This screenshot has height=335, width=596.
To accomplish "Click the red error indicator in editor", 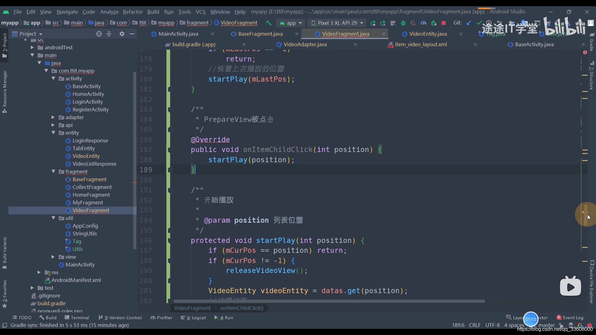I will (x=585, y=52).
